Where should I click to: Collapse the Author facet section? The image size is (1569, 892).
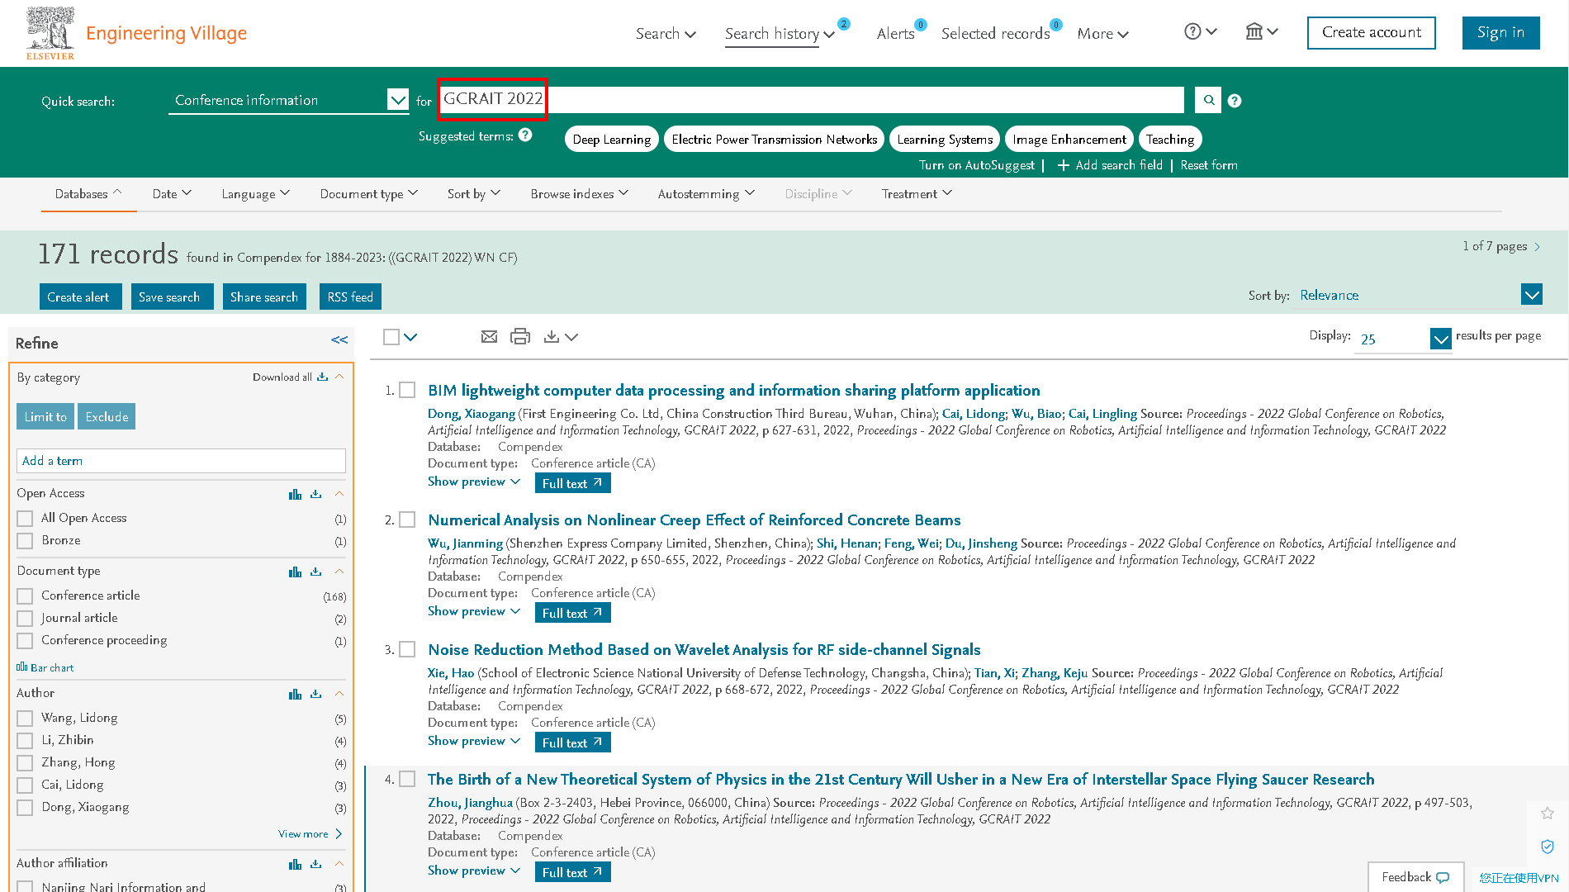339,694
